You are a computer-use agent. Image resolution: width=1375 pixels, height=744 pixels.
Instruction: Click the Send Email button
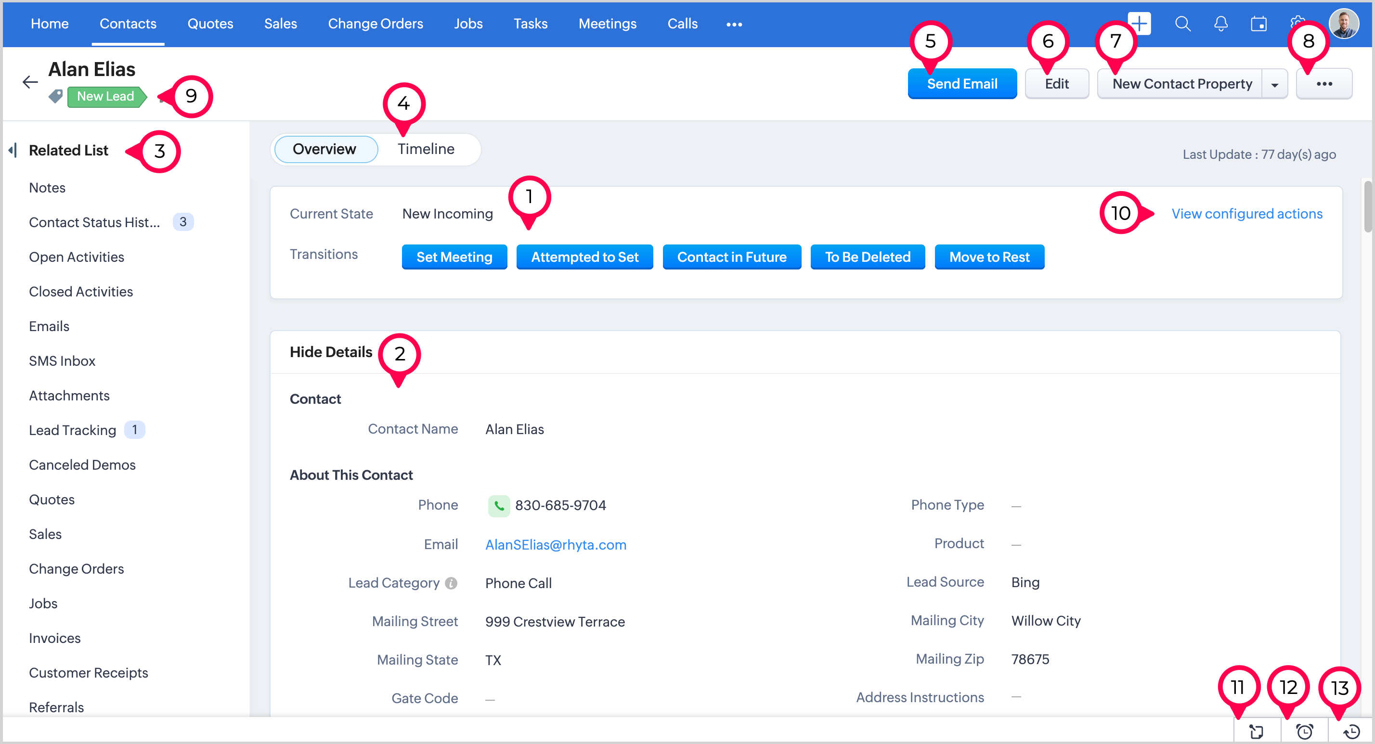tap(961, 84)
